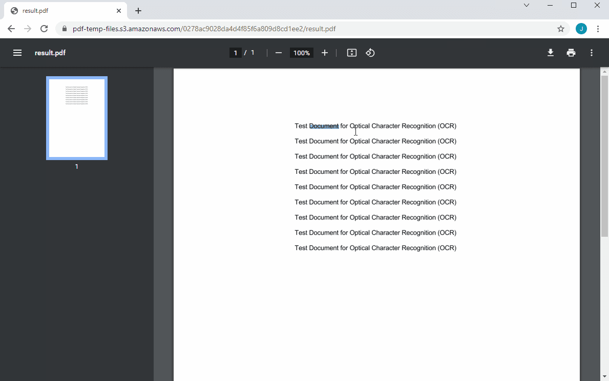Zoom in with the plus button
609x381 pixels.
324,53
